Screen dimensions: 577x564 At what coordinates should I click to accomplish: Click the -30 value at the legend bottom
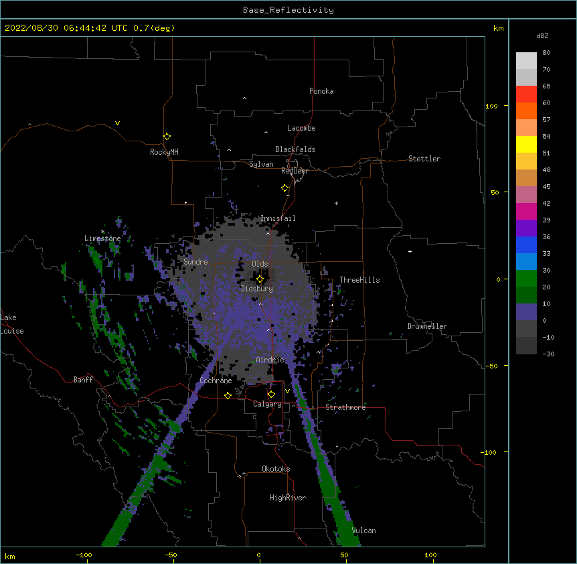(x=548, y=354)
